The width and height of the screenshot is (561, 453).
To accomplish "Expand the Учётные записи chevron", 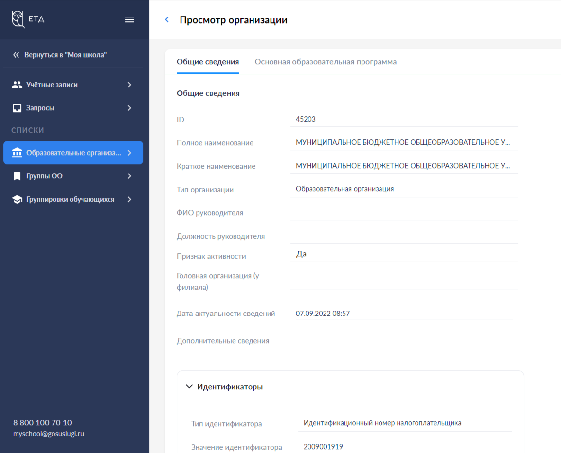I will pos(129,85).
